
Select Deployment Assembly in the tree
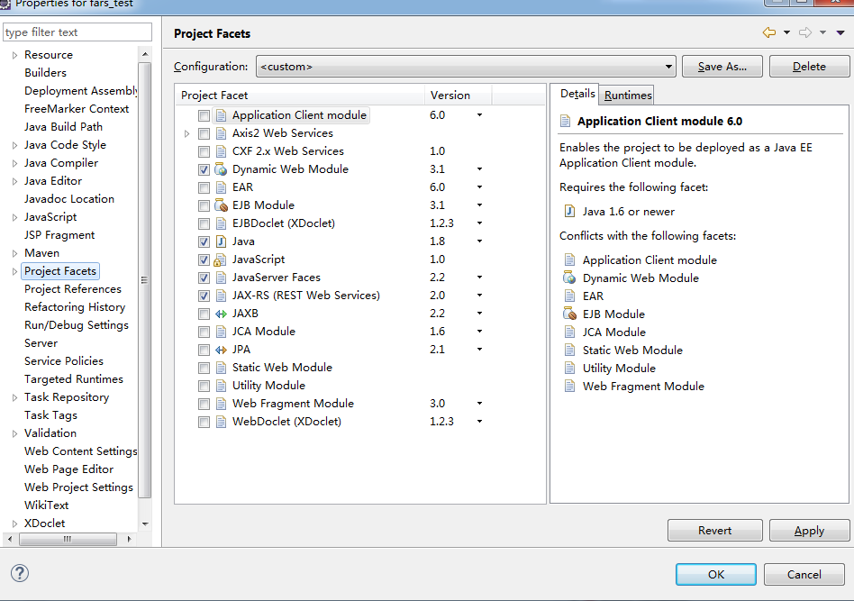80,90
